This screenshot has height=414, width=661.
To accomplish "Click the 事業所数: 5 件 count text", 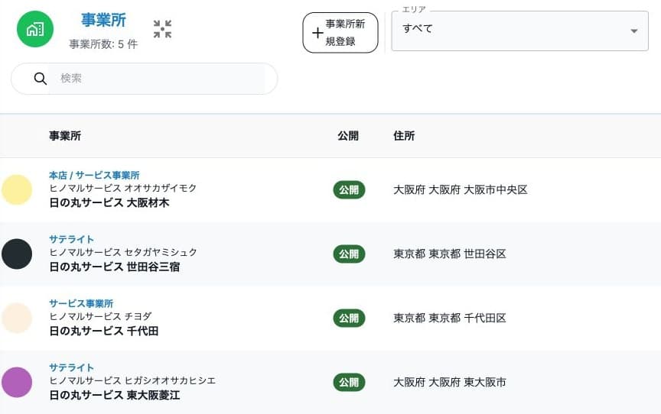I will point(103,44).
